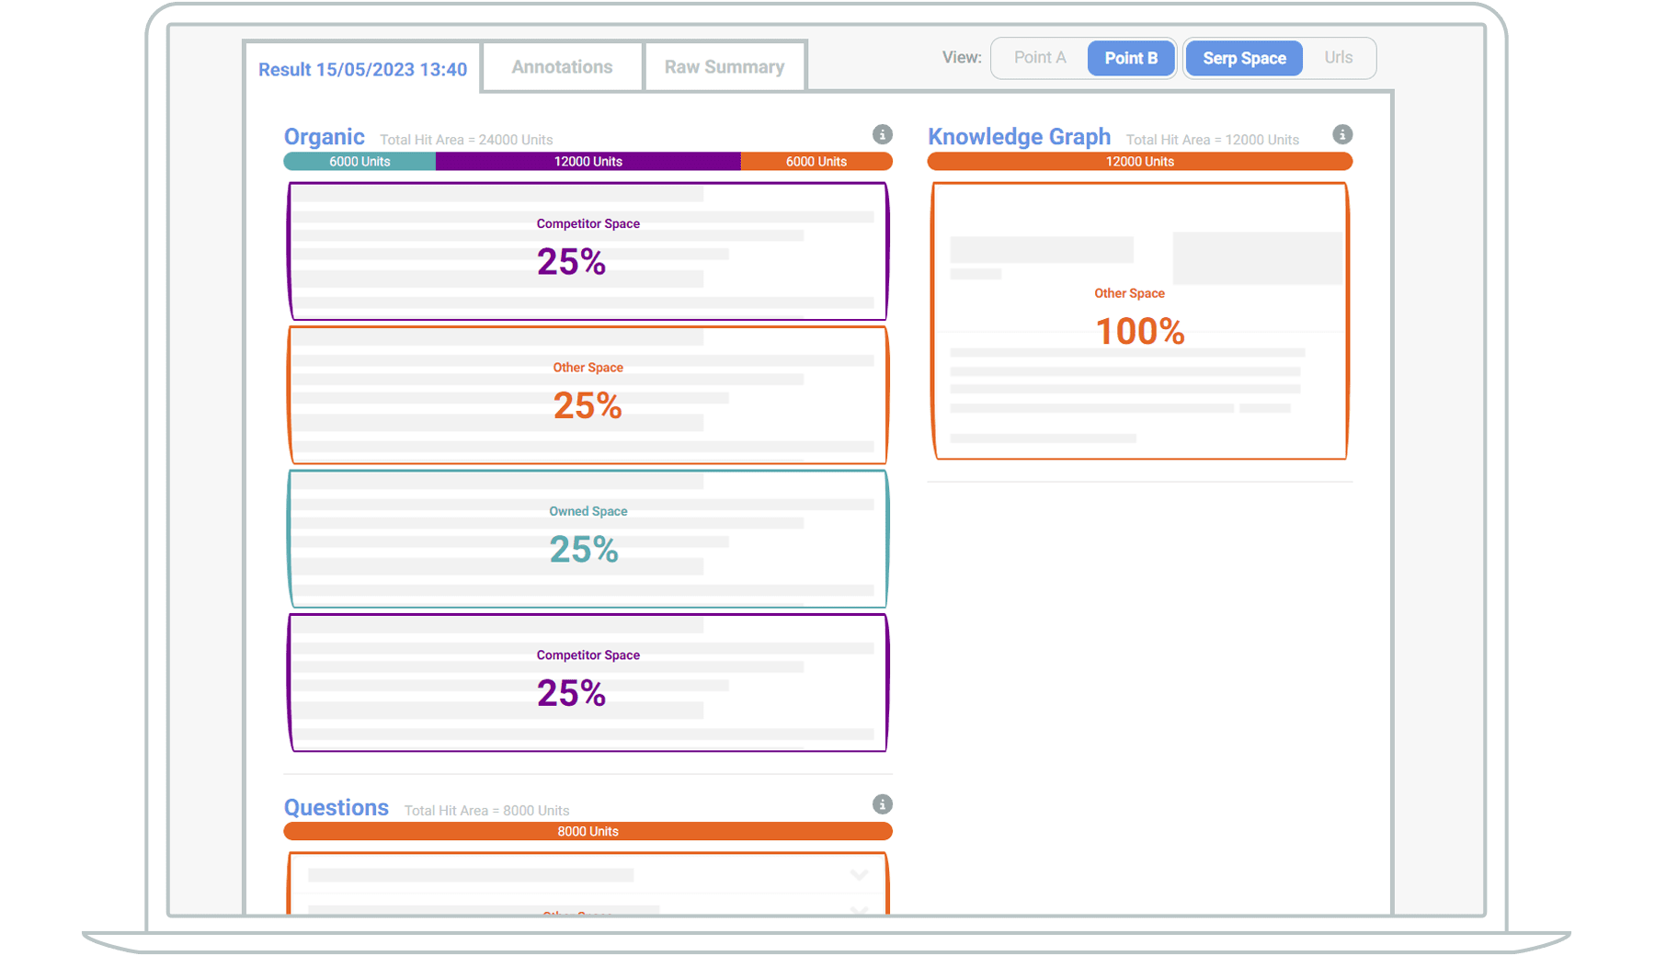This screenshot has height=956, width=1655.
Task: Expand the first Questions row chevron
Action: (x=860, y=875)
